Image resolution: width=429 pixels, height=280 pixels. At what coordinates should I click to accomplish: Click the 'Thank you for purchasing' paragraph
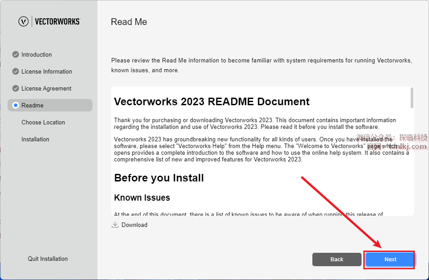pos(255,124)
